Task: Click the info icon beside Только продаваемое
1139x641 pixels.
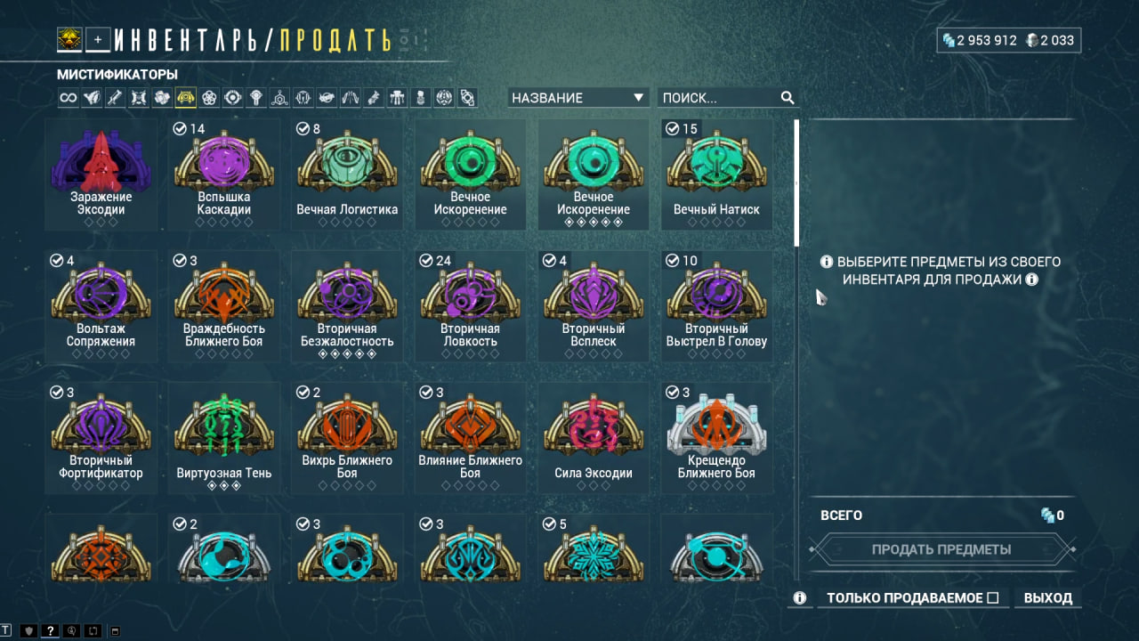Action: click(800, 598)
